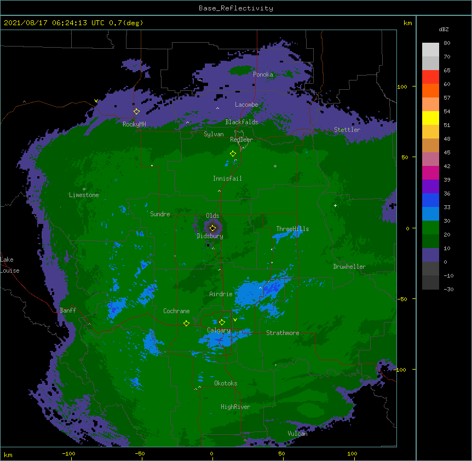The image size is (472, 461).
Task: Click the Didsbury label
Action: click(210, 236)
